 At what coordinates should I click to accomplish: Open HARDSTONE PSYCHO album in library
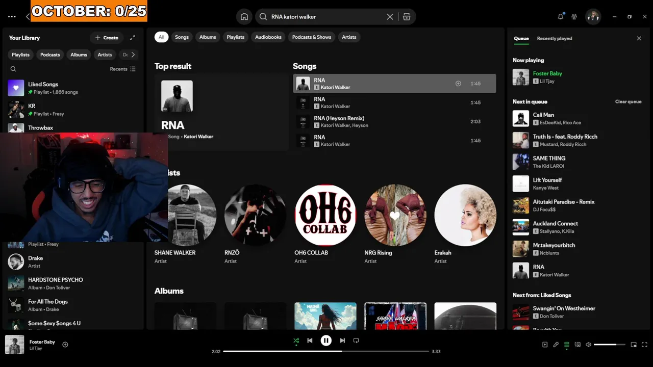click(x=72, y=283)
